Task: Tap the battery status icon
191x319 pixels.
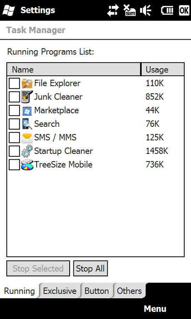Action: pyautogui.click(x=167, y=10)
